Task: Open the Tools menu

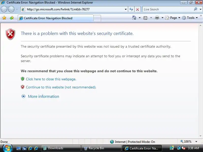Action: pyautogui.click(x=190, y=18)
